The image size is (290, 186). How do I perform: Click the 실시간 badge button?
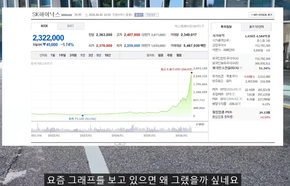point(139,15)
